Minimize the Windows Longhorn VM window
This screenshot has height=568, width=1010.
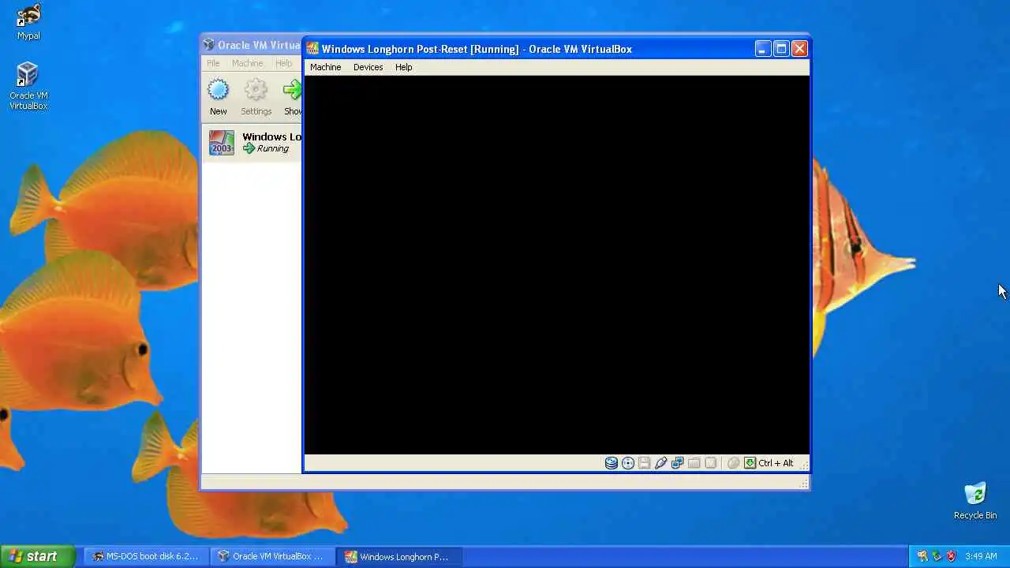(762, 49)
